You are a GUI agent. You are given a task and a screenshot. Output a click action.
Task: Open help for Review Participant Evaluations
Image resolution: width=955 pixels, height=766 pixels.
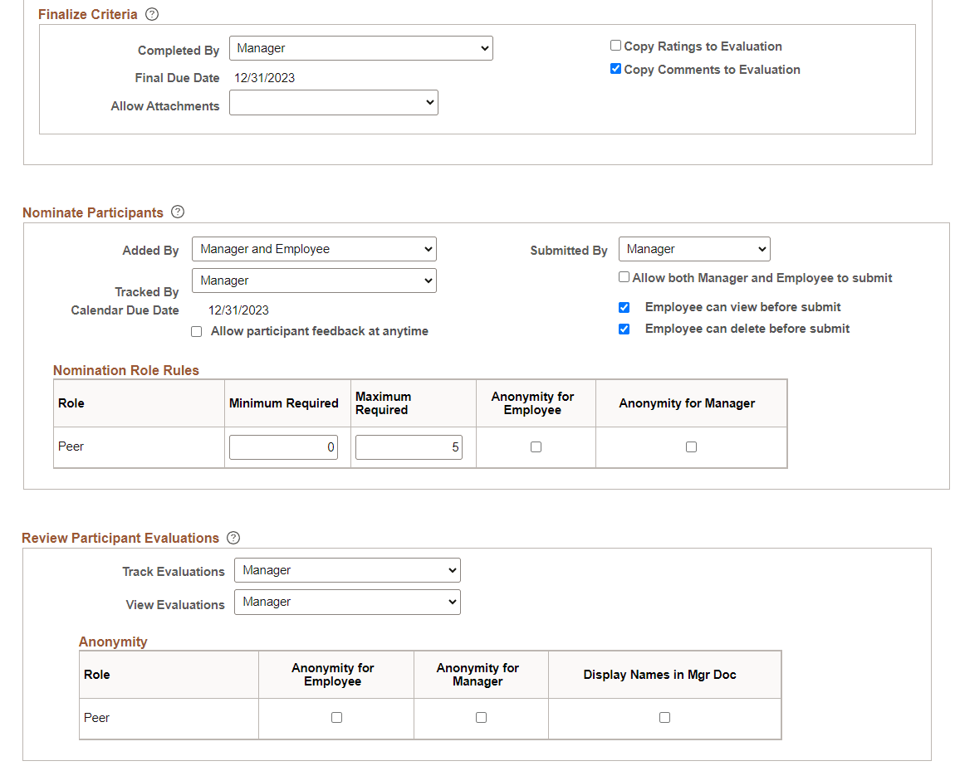pyautogui.click(x=233, y=538)
